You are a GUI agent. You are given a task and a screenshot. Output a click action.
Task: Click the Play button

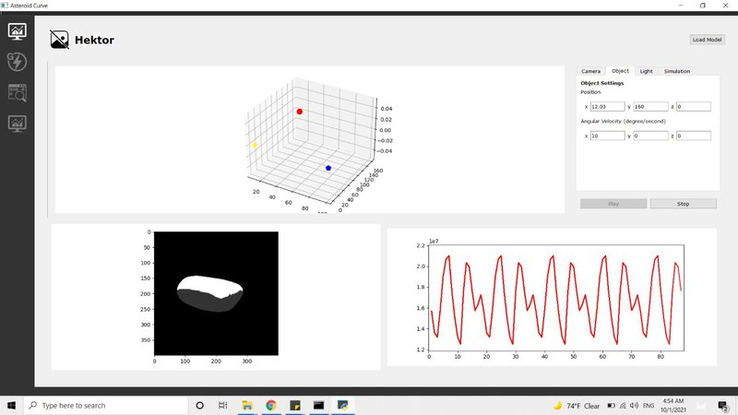click(x=613, y=204)
